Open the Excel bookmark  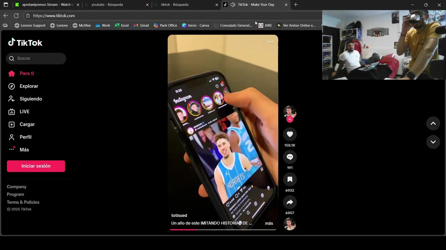tap(122, 25)
